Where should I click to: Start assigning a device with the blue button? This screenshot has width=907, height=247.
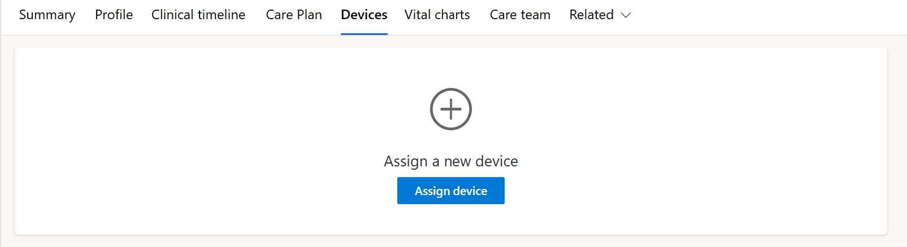[450, 191]
